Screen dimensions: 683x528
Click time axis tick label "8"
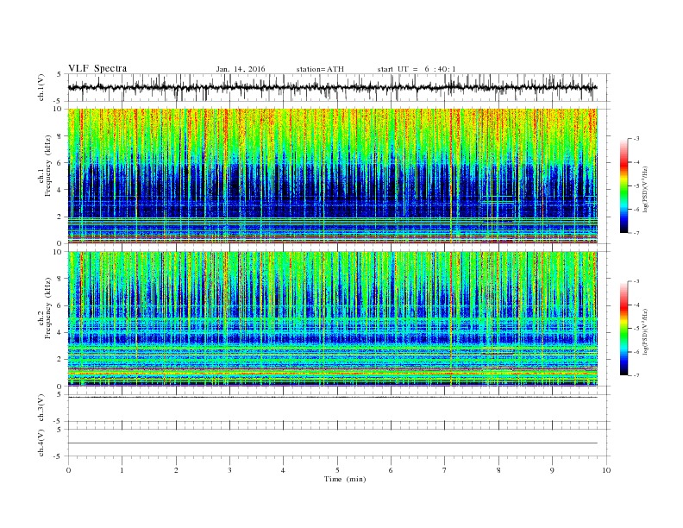(498, 470)
